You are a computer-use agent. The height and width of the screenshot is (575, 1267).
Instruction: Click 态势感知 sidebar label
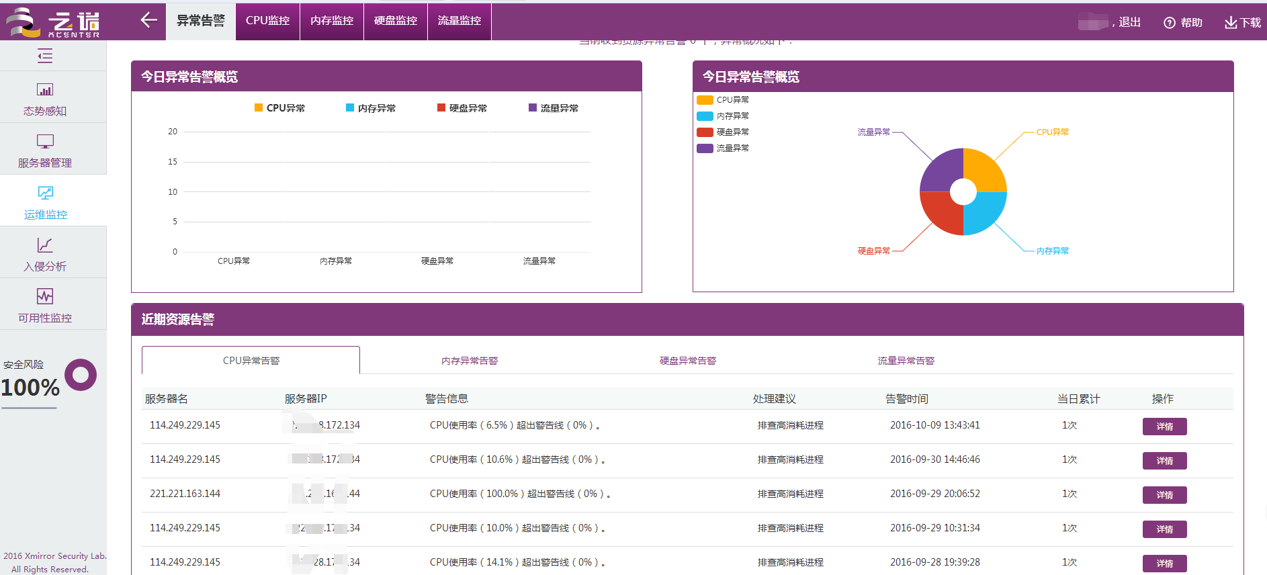(45, 112)
